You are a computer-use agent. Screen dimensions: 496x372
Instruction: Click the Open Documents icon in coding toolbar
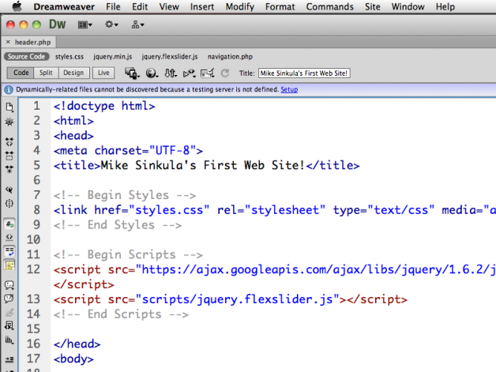click(9, 107)
